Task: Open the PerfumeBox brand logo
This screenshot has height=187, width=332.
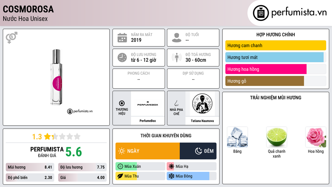Action: [x=148, y=104]
